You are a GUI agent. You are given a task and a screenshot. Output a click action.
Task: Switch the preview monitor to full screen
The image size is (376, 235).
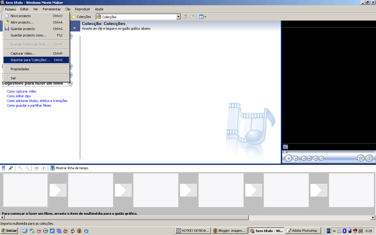286,147
